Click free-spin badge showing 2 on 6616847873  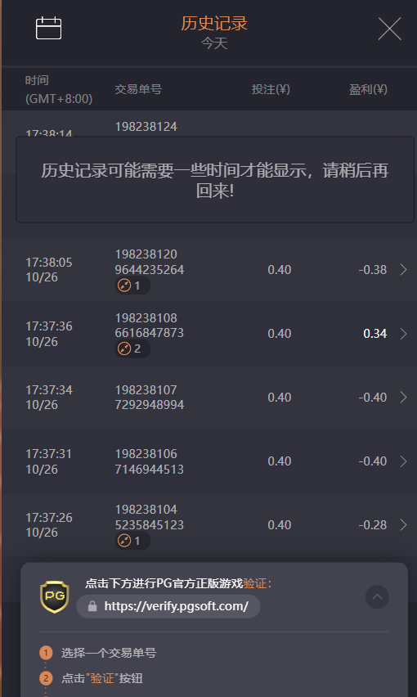click(x=132, y=349)
